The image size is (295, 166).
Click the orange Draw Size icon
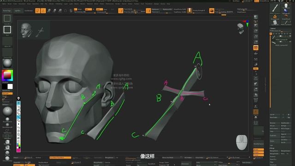point(121,11)
